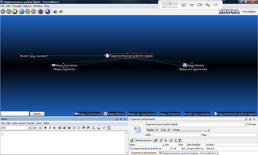This screenshot has width=258, height=155.
Task: Click the paste clipboard icon in attachments toolbar
Action: point(180,141)
